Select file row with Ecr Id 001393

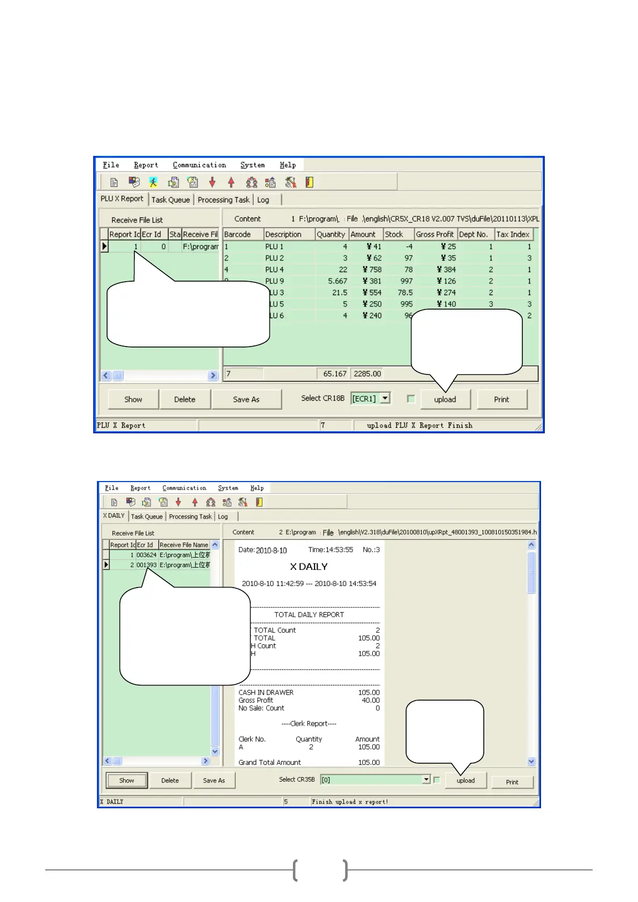(x=160, y=565)
